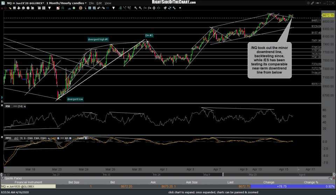
Task: Expand the white dropdown arrow after blue arrow
Action: click(113, 8)
